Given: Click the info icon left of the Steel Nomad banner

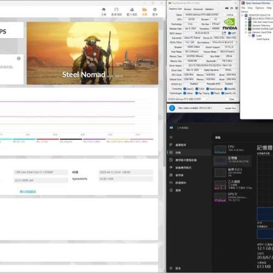Looking at the screenshot, I should 19,58.
